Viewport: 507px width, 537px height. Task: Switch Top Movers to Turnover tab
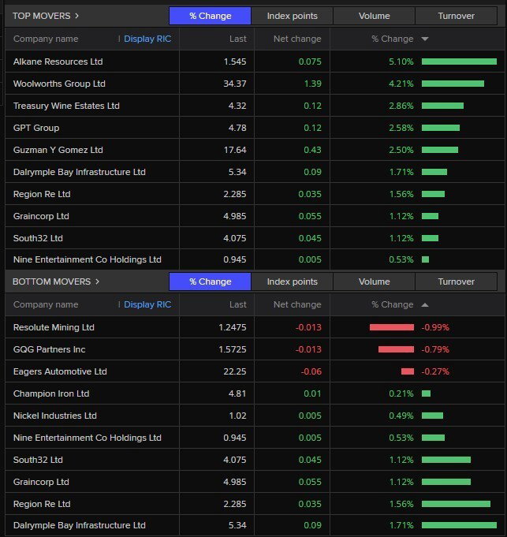point(456,16)
